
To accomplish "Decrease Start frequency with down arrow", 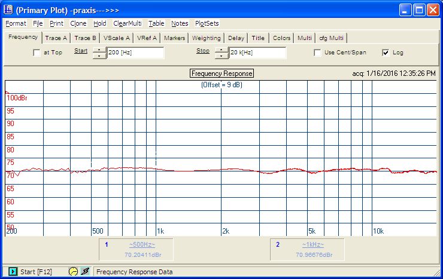I will [99, 56].
